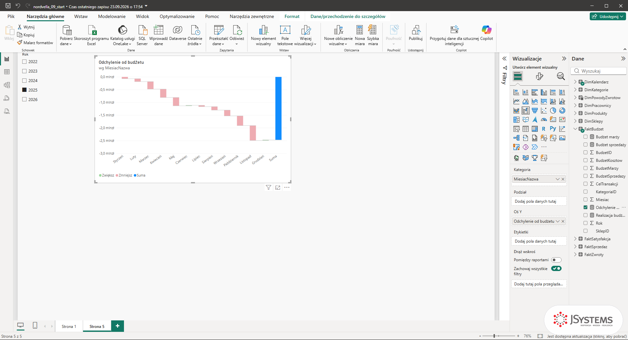Click the Publikuj icon

pos(416,30)
